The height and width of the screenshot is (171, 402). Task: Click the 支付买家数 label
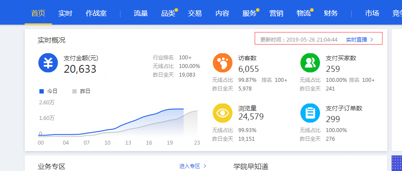click(x=341, y=58)
